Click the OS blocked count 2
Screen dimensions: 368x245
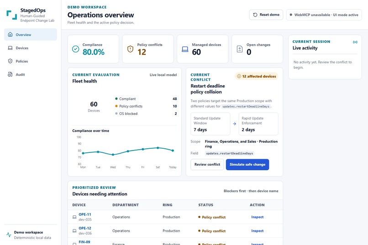coord(176,114)
